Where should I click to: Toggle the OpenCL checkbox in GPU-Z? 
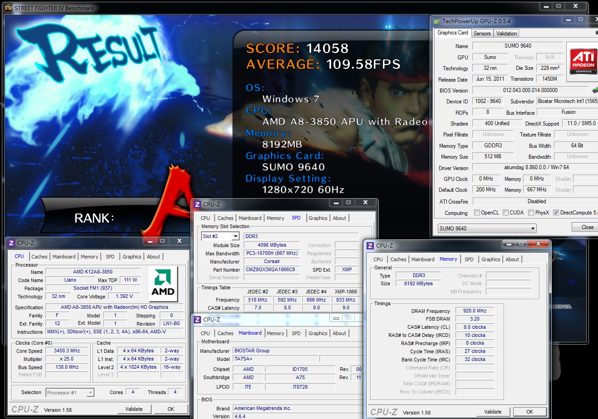point(477,213)
